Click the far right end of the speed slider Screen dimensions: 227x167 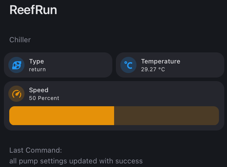point(217,116)
